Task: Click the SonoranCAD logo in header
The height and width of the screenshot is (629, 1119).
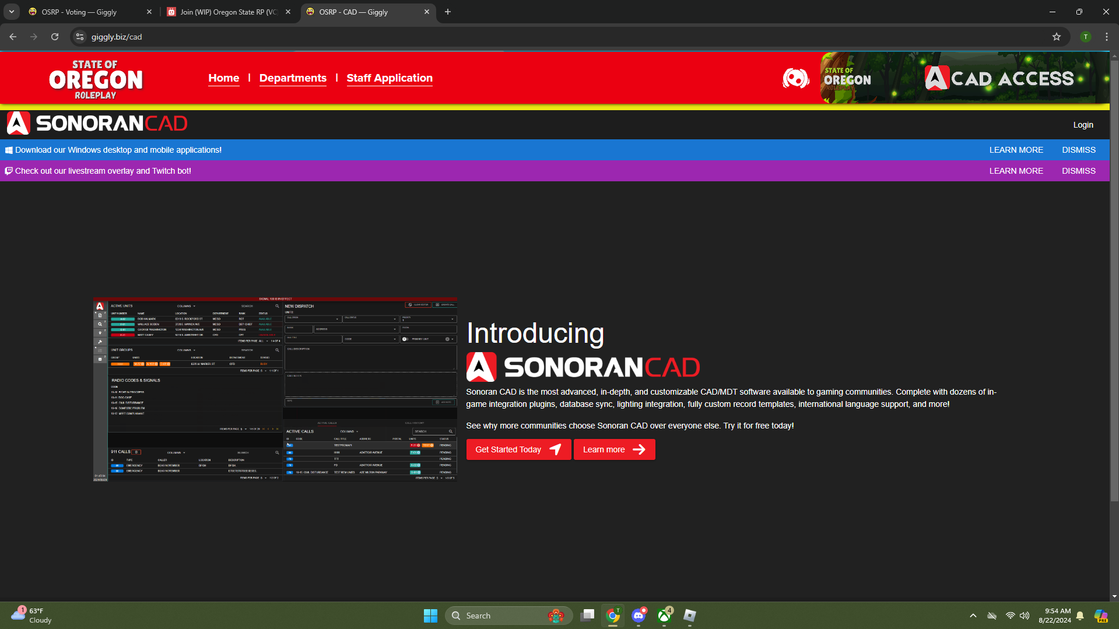Action: click(x=97, y=123)
